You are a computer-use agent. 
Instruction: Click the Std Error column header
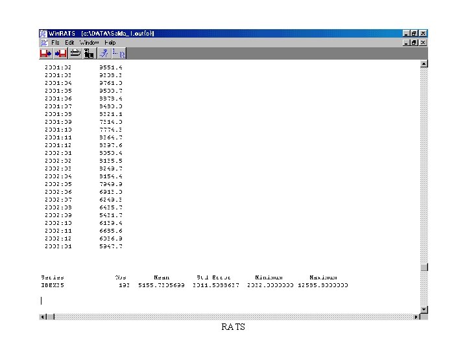pyautogui.click(x=213, y=277)
